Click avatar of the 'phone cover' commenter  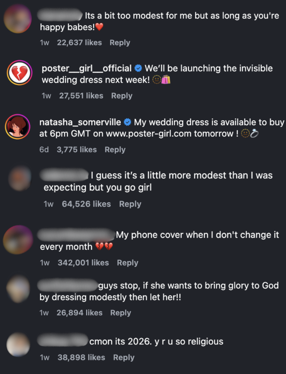(18, 239)
